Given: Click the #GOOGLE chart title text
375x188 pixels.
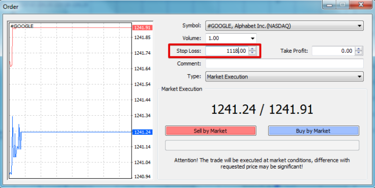Looking at the screenshot, I should tap(22, 26).
